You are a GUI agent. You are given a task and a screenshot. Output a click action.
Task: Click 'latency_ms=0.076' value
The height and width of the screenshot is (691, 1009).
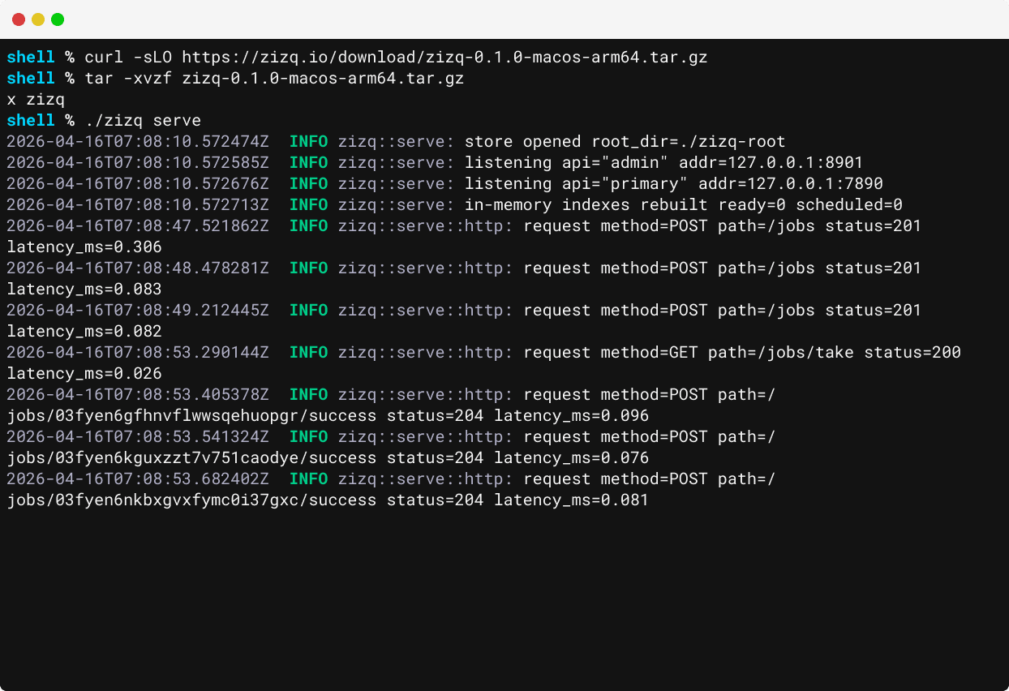[x=572, y=458]
